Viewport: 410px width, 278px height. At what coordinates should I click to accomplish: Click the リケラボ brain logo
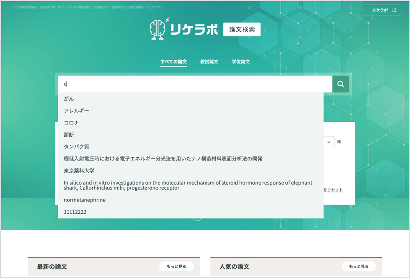[x=184, y=29]
